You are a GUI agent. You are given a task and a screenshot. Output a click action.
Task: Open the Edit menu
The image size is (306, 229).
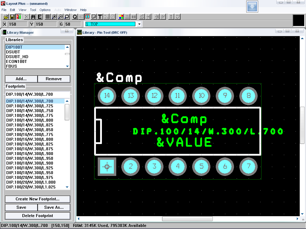coord(13,10)
